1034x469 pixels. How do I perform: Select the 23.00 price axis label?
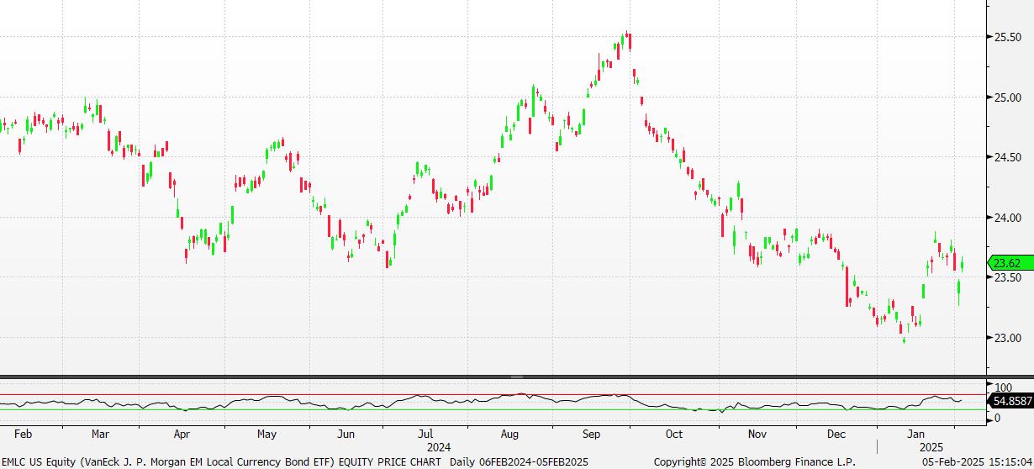click(x=1008, y=338)
